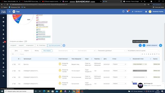
Task: Open the help question mark icon
Action: coord(123,11)
